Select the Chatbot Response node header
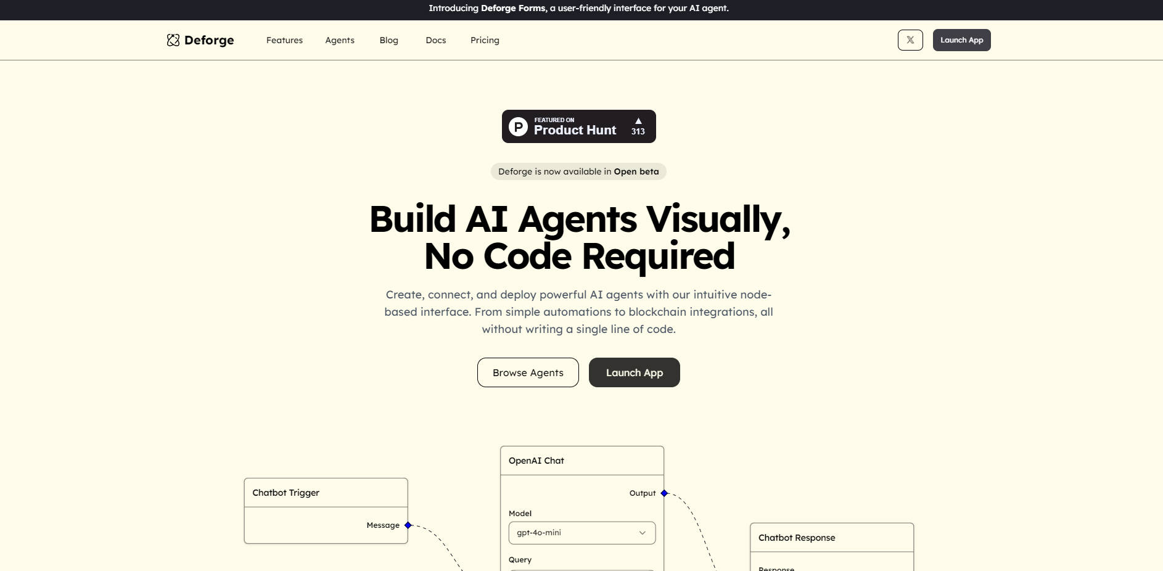This screenshot has width=1163, height=571. [831, 538]
